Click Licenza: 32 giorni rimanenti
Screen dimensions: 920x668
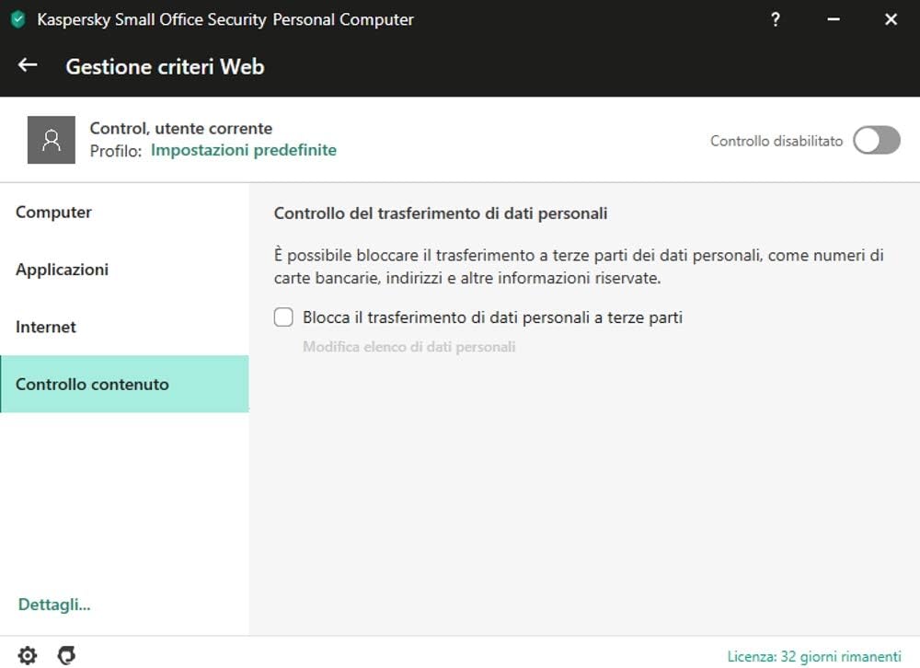814,656
